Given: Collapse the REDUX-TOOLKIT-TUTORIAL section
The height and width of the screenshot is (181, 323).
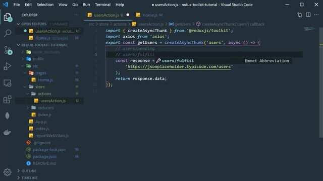Looking at the screenshot, I should click(18, 45).
